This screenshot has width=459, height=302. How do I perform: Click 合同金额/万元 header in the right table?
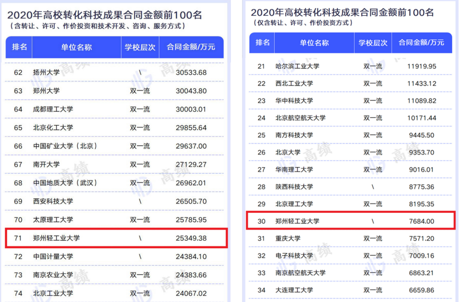[x=421, y=43]
